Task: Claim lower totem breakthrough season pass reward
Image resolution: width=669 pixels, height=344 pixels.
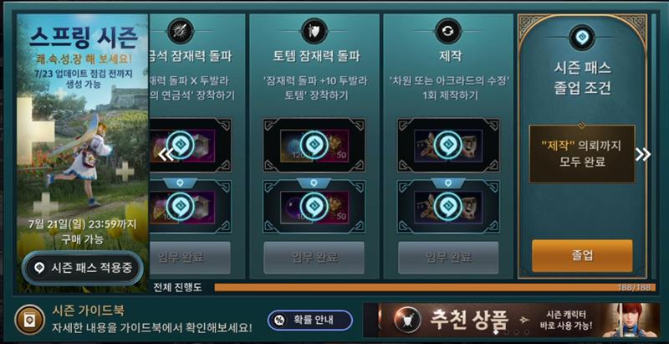Action: point(314,206)
